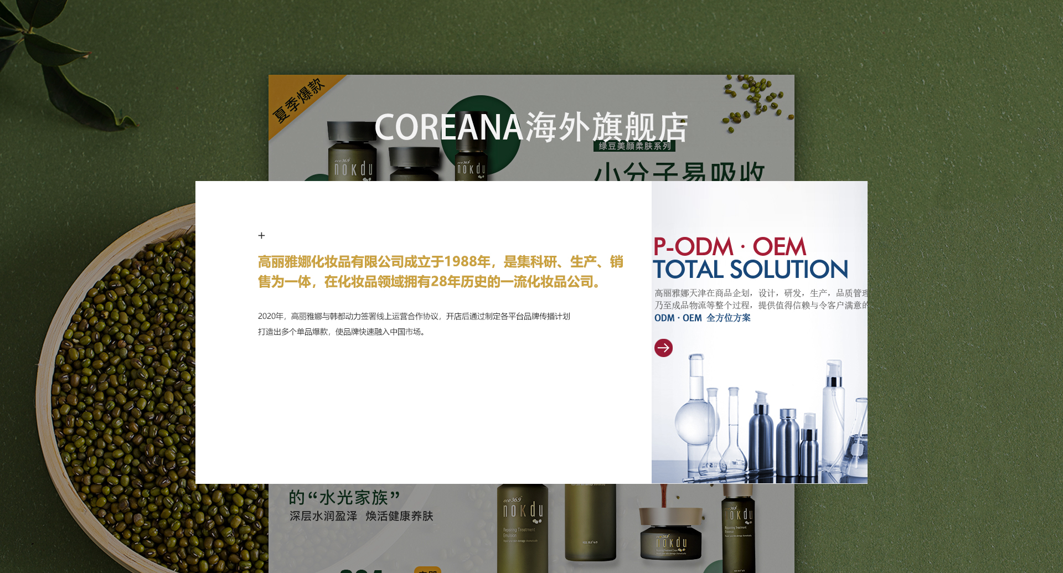Click the nokdu cream jar in the lower banner
Image resolution: width=1063 pixels, height=573 pixels.
pos(670,533)
